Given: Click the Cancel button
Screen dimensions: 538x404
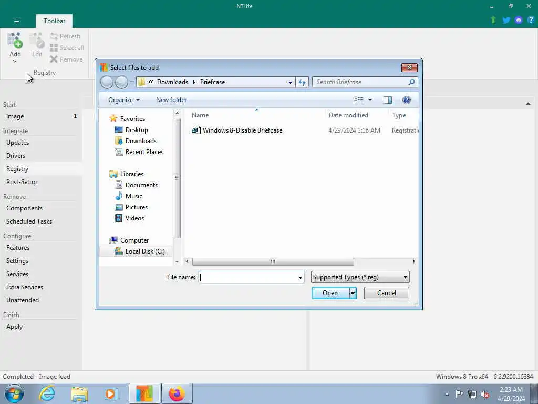Looking at the screenshot, I should [386, 293].
